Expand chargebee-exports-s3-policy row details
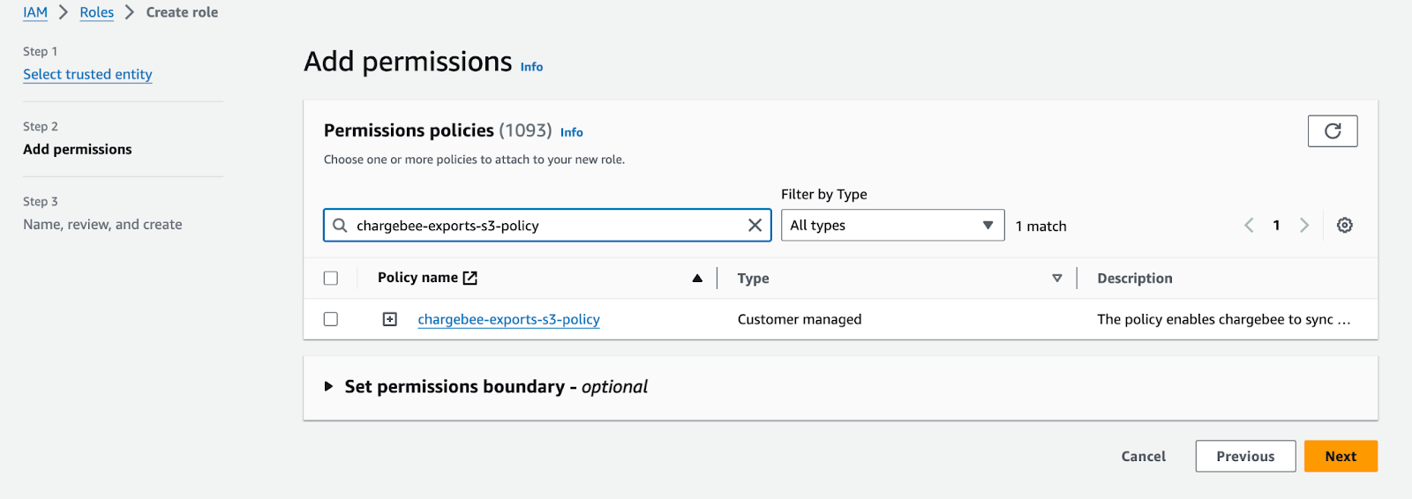 pyautogui.click(x=389, y=319)
